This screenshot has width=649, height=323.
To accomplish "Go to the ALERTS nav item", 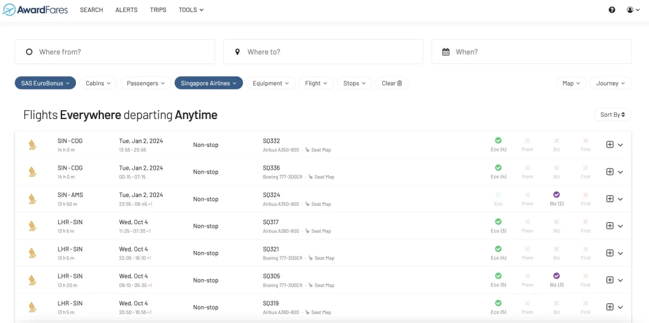I will click(x=126, y=10).
